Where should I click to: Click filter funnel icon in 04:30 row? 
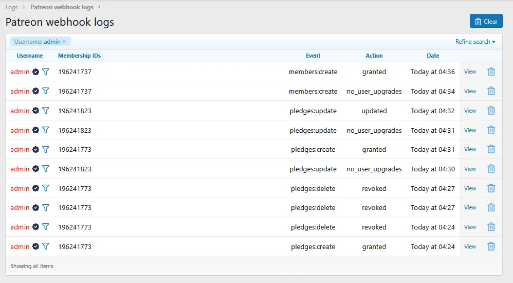46,169
